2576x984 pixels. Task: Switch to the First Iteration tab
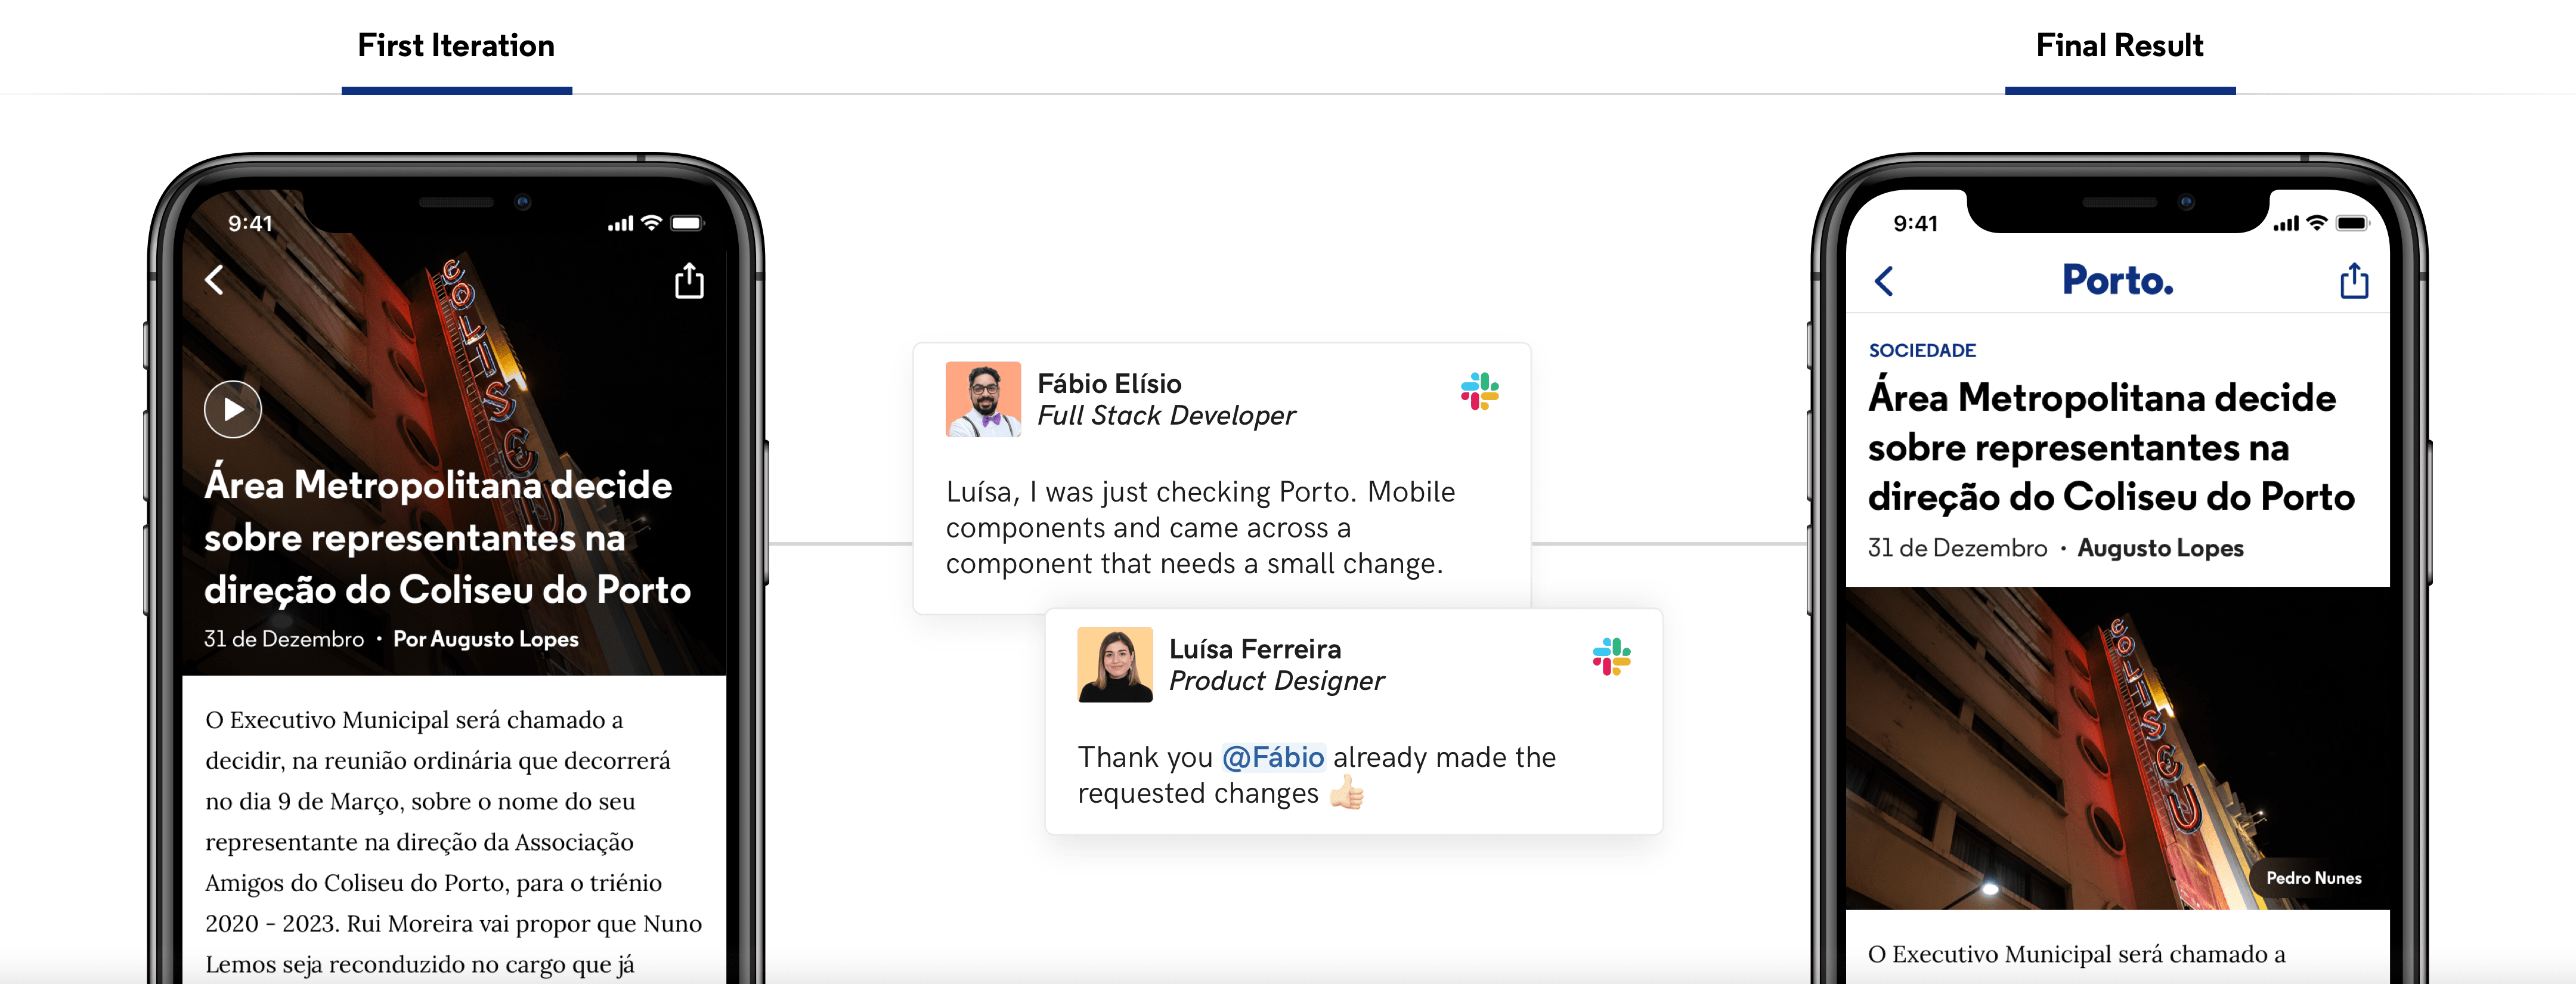[x=456, y=46]
